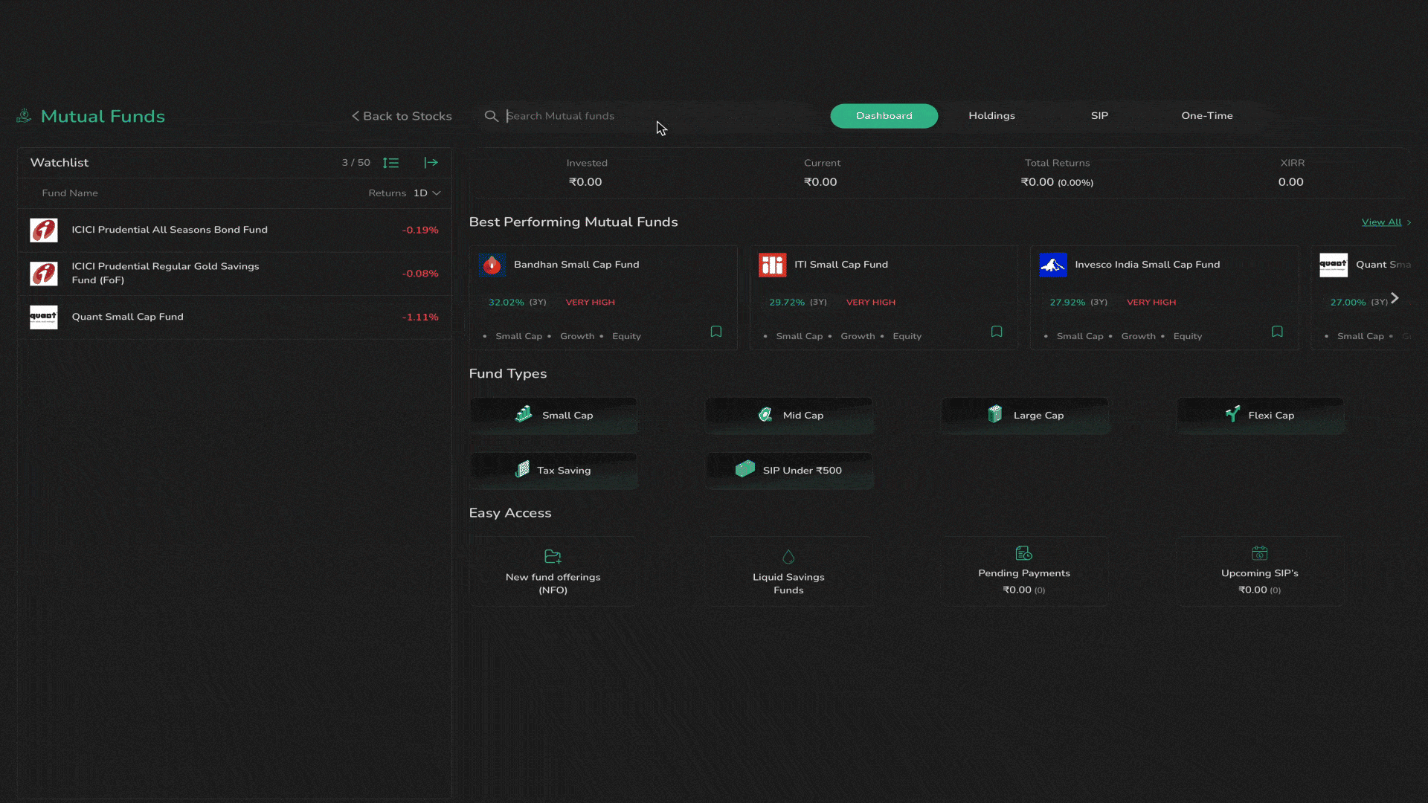Image resolution: width=1428 pixels, height=803 pixels.
Task: Select SIP Under ₹500 fund type
Action: coord(788,471)
